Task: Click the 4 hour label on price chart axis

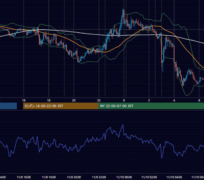Action: pos(174,100)
